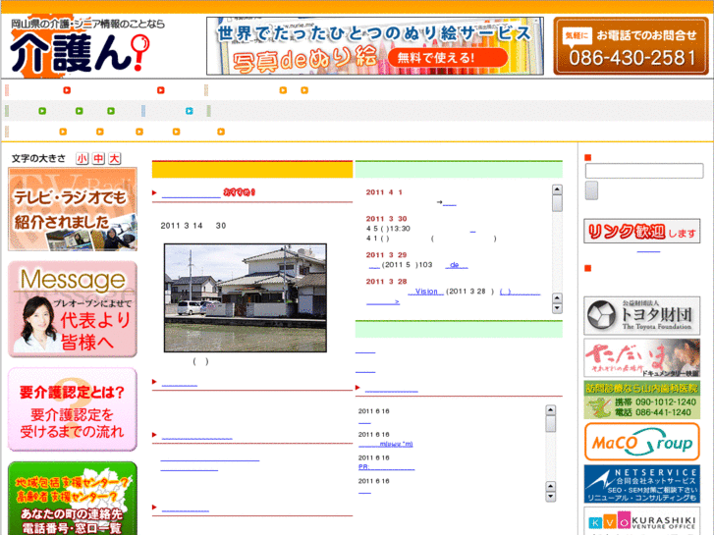Open the KURASHIKI VENTURE OFFICE banner

642,521
